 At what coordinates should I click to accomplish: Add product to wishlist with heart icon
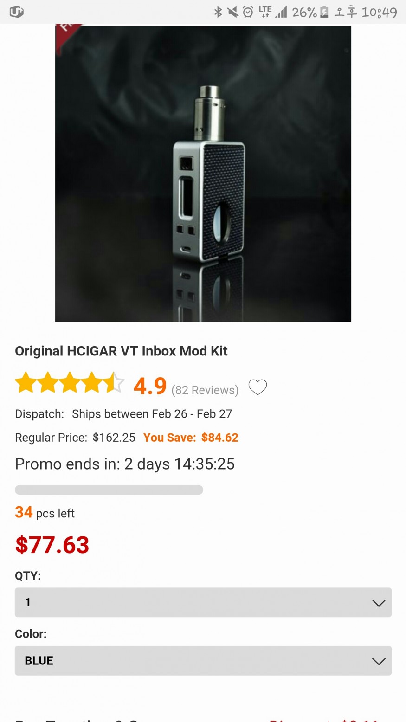258,387
